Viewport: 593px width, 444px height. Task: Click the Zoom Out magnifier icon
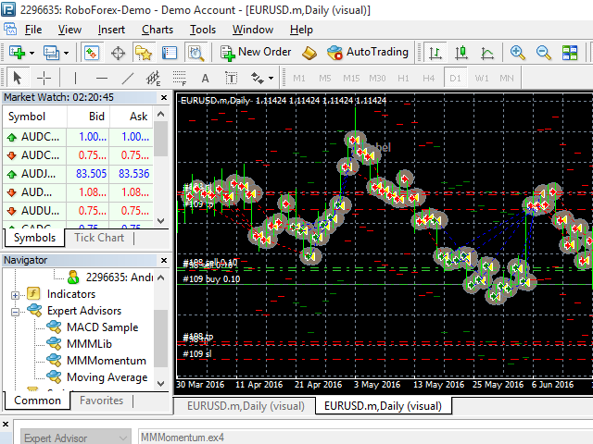(x=542, y=53)
